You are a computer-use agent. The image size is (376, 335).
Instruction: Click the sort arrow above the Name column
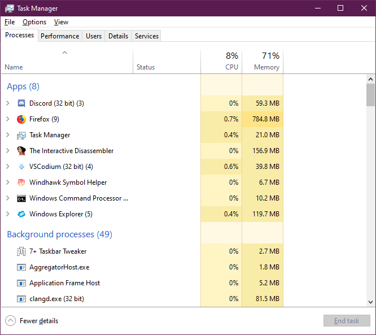(65, 53)
